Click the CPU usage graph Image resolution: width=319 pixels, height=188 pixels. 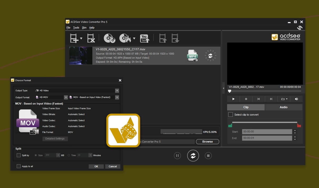pyautogui.click(x=181, y=132)
